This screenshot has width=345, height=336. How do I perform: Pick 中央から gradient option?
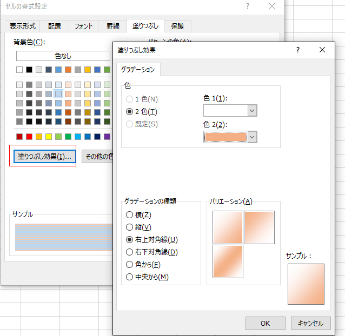129,277
